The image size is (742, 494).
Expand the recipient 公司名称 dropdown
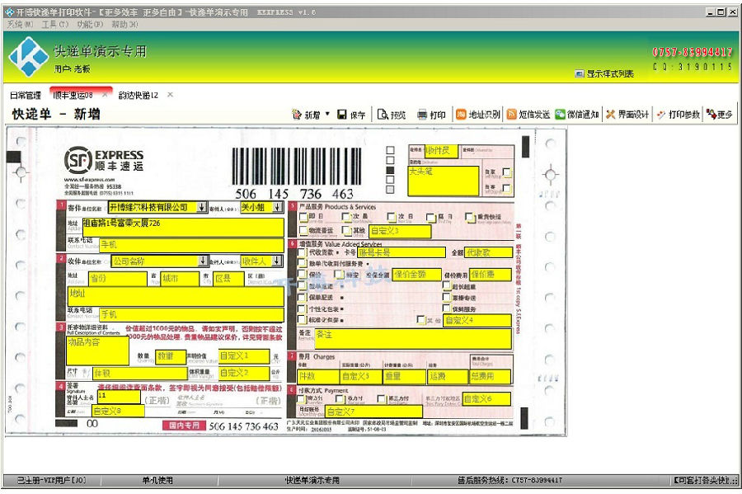(203, 261)
